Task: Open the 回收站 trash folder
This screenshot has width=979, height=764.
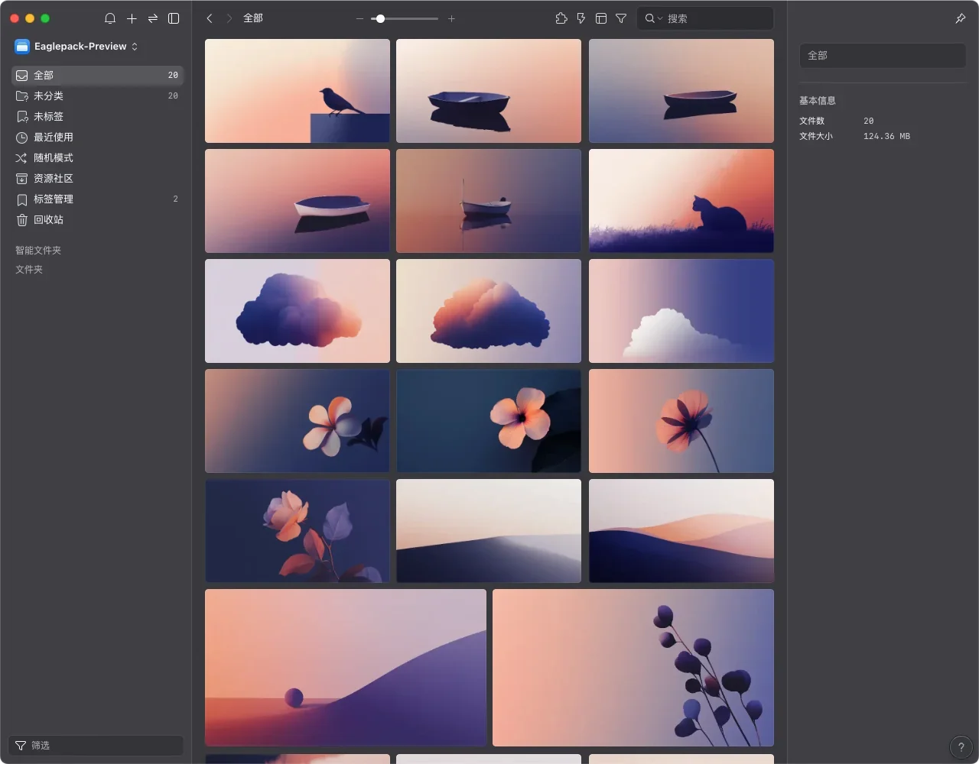Action: click(x=48, y=220)
